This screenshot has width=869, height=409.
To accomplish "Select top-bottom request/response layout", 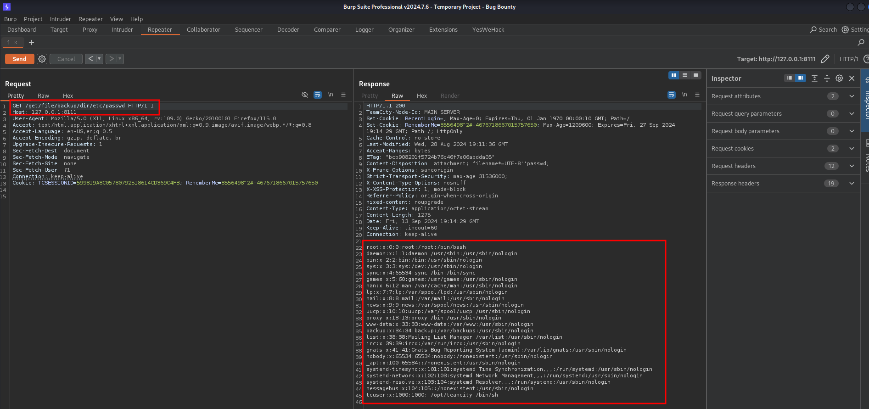I will tap(684, 75).
